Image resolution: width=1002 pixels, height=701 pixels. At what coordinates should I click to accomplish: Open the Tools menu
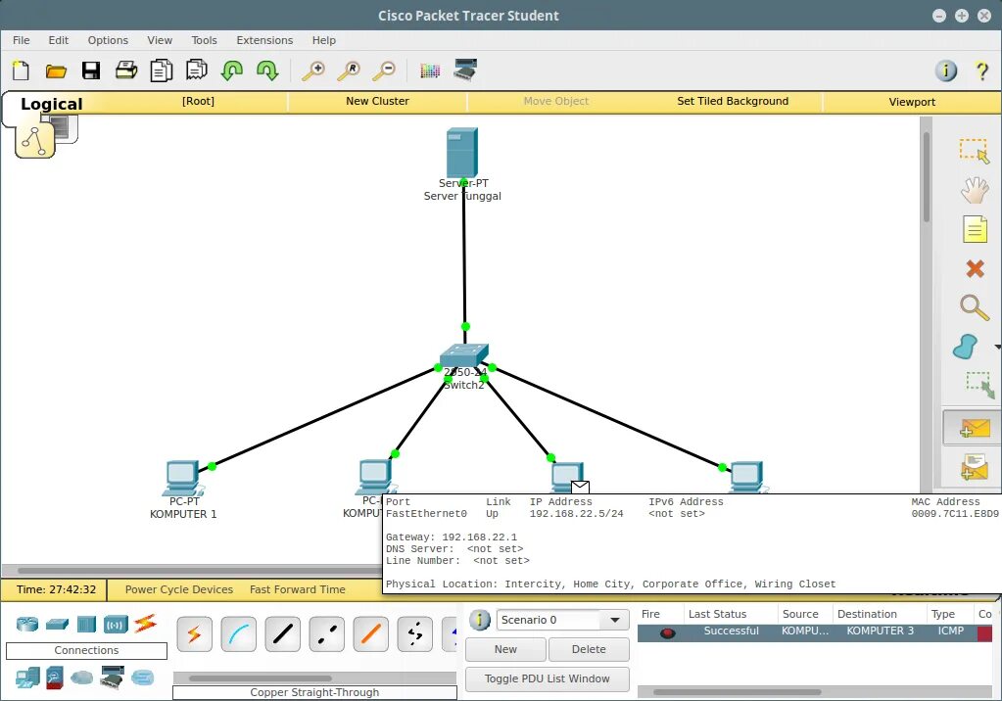(x=204, y=40)
